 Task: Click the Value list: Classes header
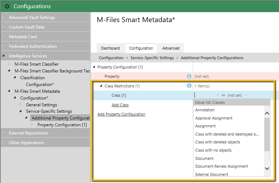coord(232,102)
